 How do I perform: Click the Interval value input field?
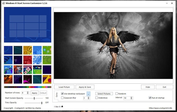[x=127, y=98]
